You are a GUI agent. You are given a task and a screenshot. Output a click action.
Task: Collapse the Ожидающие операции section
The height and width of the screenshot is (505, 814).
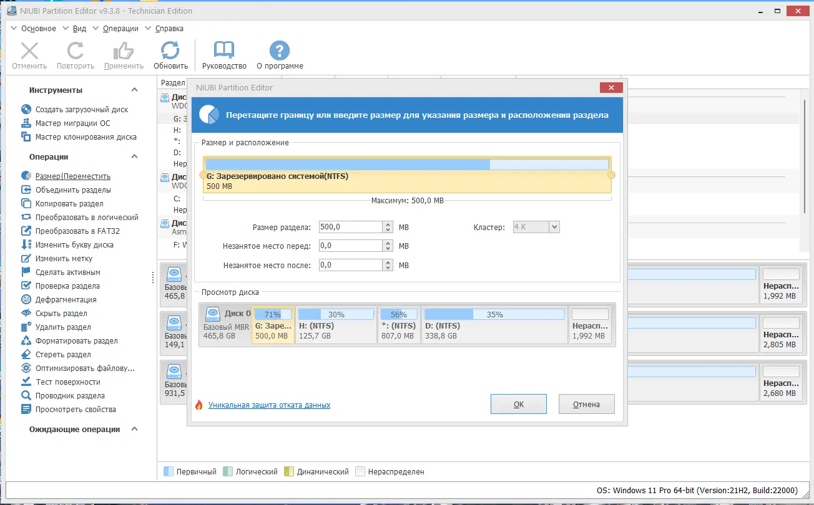tap(134, 429)
